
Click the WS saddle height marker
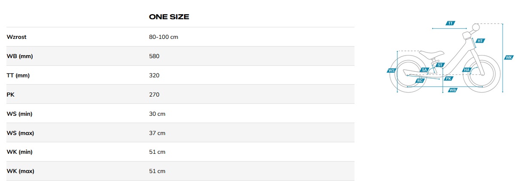(391, 70)
